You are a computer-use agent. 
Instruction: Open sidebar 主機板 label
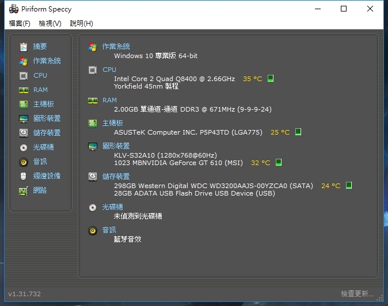click(x=44, y=104)
